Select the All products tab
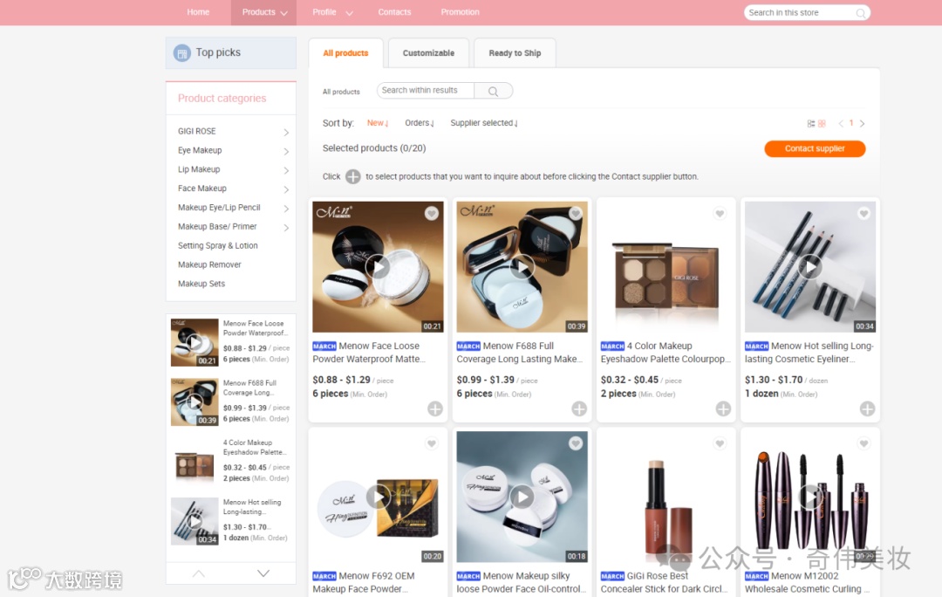This screenshot has height=597, width=942. point(345,53)
